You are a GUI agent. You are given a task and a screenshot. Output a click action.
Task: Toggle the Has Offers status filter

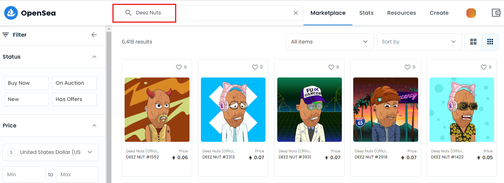point(74,99)
